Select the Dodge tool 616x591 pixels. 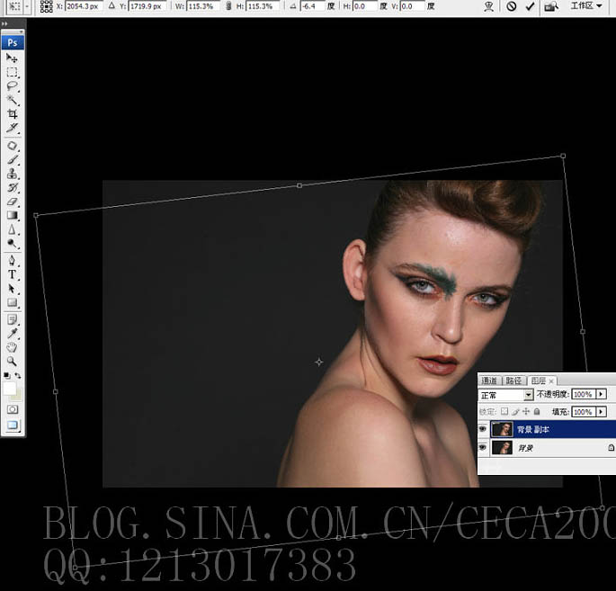[12, 244]
